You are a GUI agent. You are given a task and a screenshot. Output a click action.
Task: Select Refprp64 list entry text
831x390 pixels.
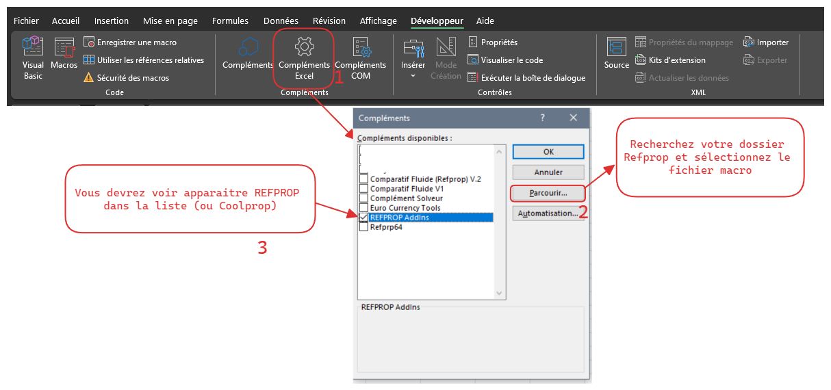click(x=386, y=227)
